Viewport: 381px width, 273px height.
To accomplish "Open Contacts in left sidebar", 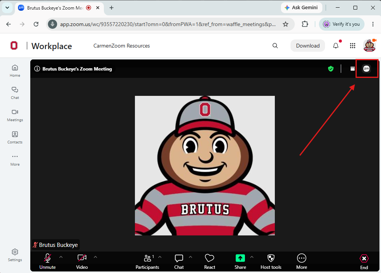I will tap(15, 137).
